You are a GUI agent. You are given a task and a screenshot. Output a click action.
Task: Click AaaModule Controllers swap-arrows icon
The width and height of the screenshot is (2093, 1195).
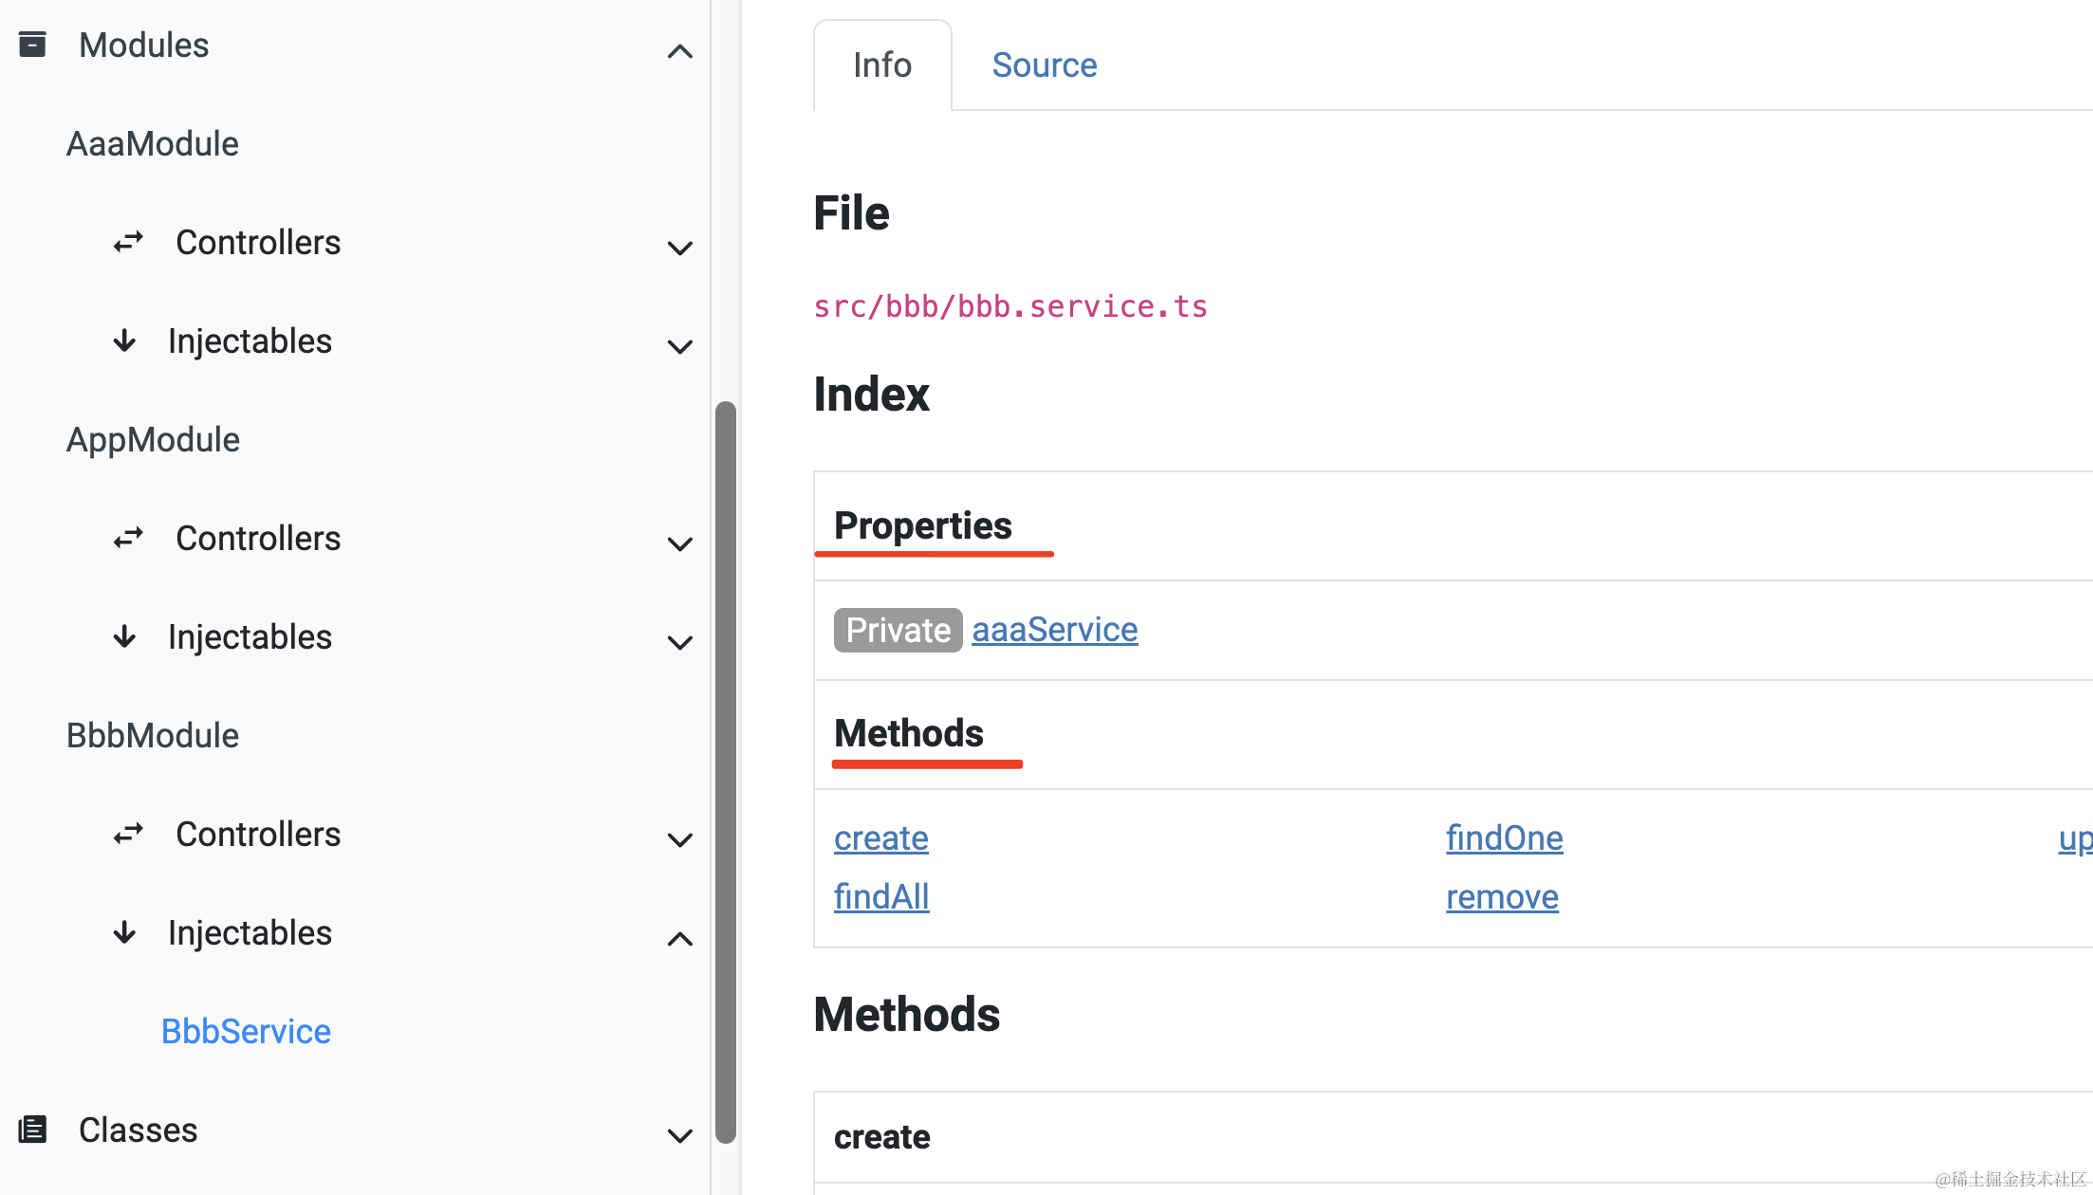coord(128,243)
